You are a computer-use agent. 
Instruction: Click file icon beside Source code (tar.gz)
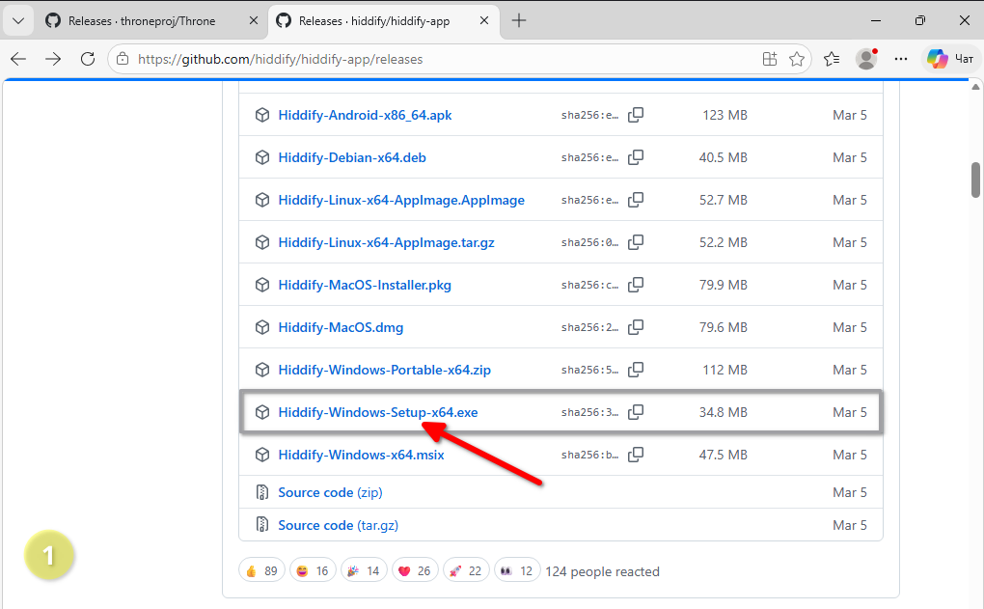pos(262,525)
